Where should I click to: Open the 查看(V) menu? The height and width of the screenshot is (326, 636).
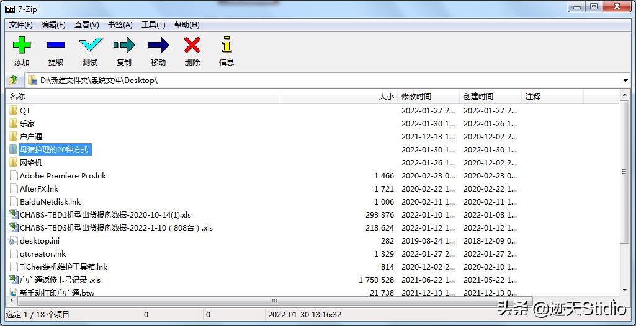pos(87,25)
